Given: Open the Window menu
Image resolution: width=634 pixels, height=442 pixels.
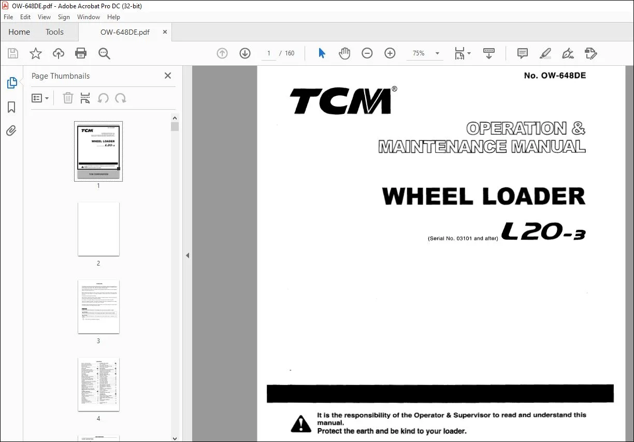Looking at the screenshot, I should click(x=89, y=17).
